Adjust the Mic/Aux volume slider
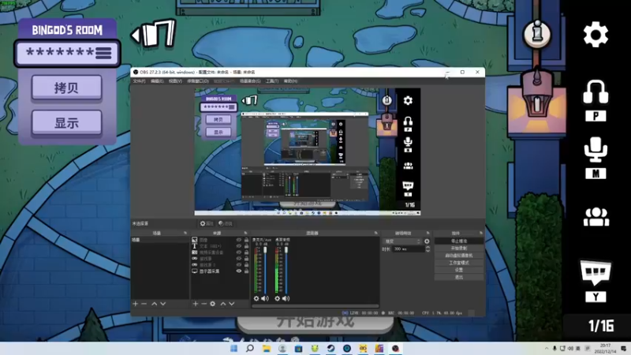Image resolution: width=631 pixels, height=355 pixels. pyautogui.click(x=265, y=270)
